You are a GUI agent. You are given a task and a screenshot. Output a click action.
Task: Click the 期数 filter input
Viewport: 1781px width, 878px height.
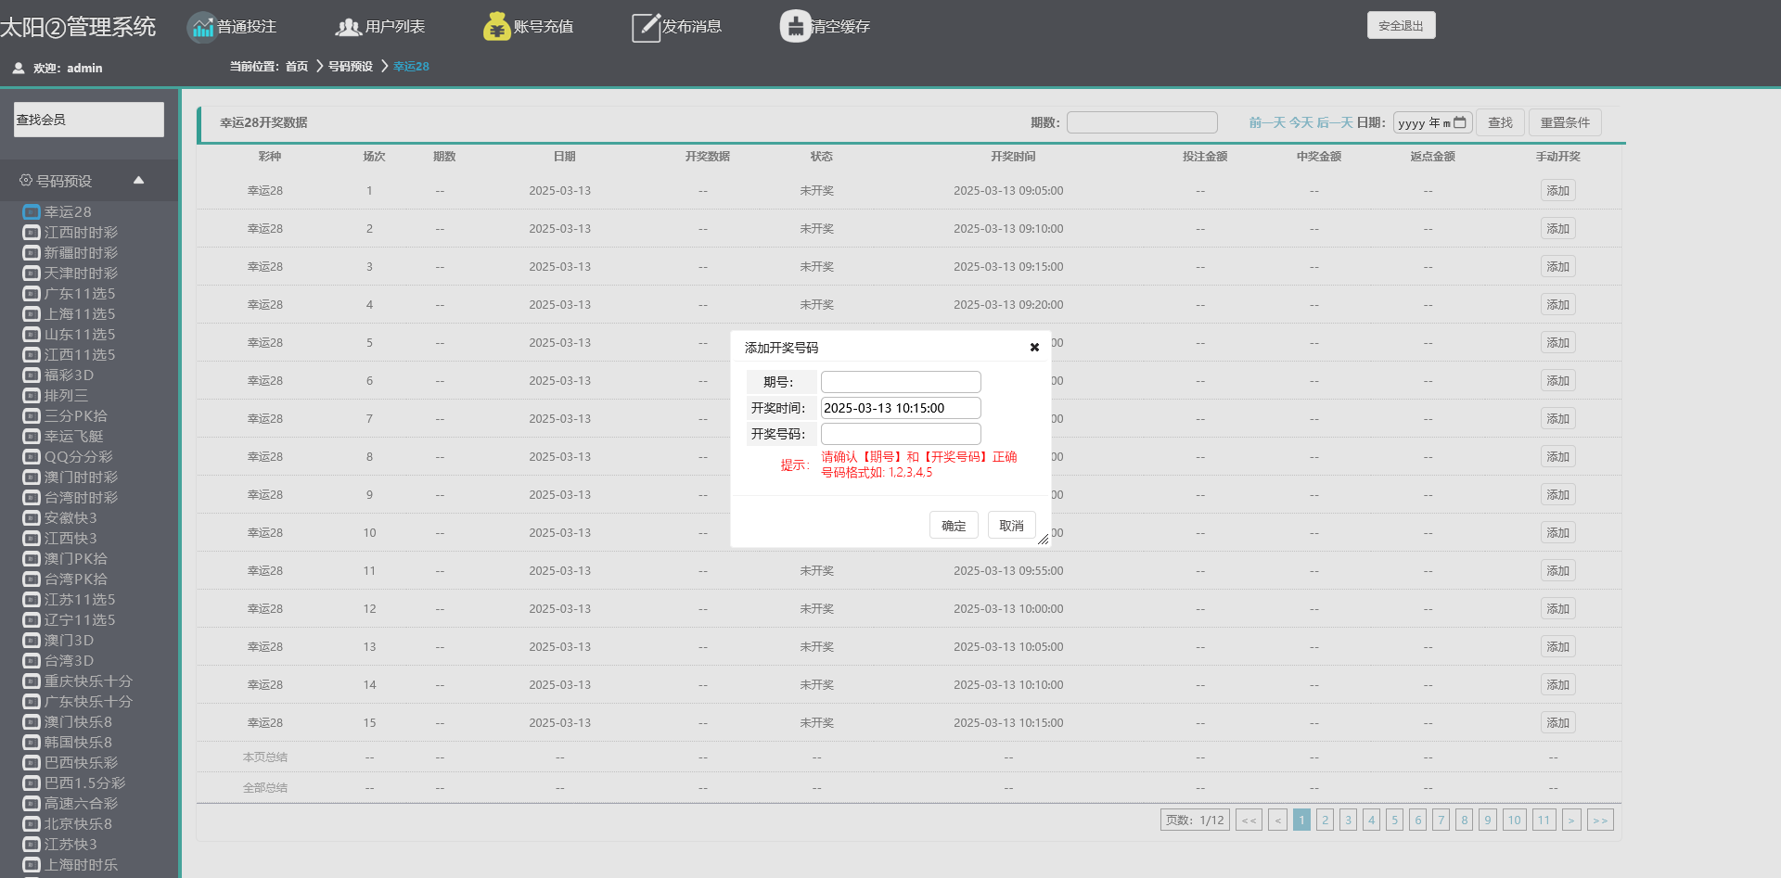click(x=1142, y=122)
